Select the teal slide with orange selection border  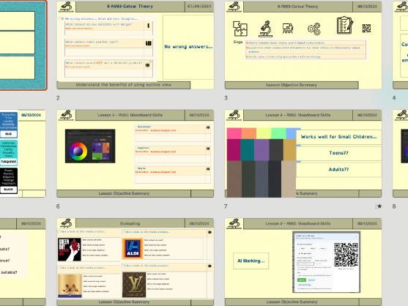[23, 45]
